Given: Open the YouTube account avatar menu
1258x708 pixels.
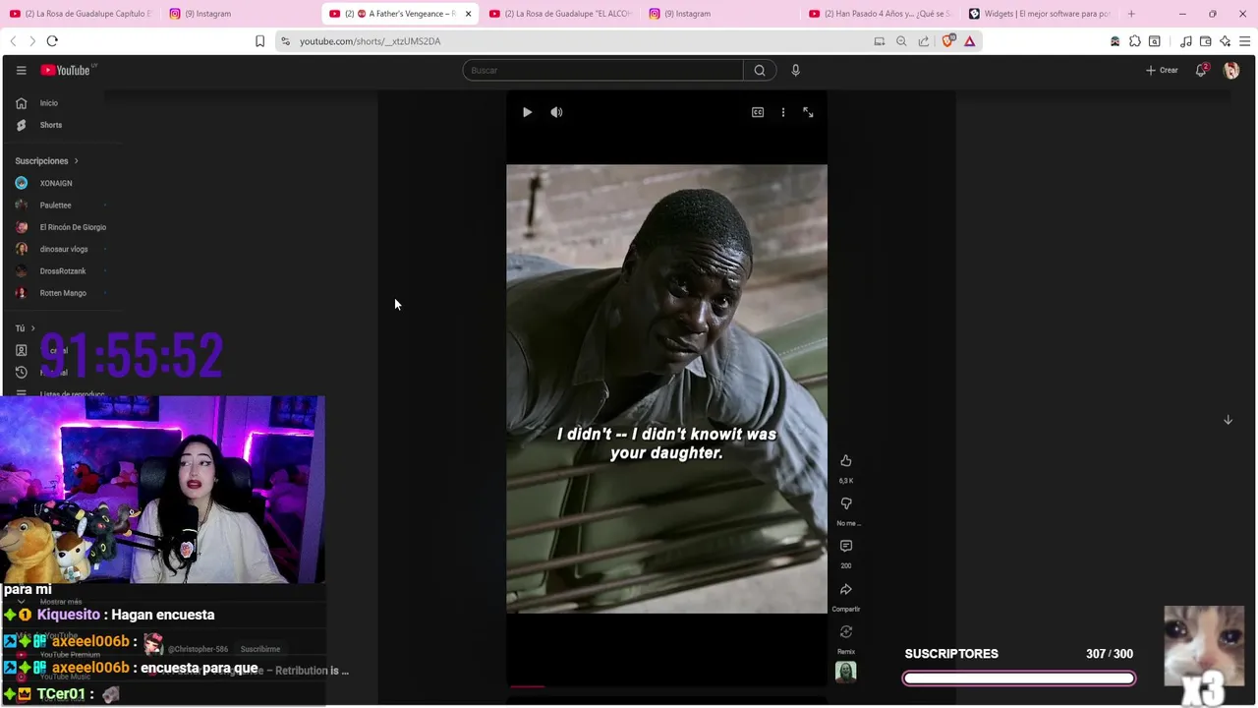Looking at the screenshot, I should pos(1230,70).
